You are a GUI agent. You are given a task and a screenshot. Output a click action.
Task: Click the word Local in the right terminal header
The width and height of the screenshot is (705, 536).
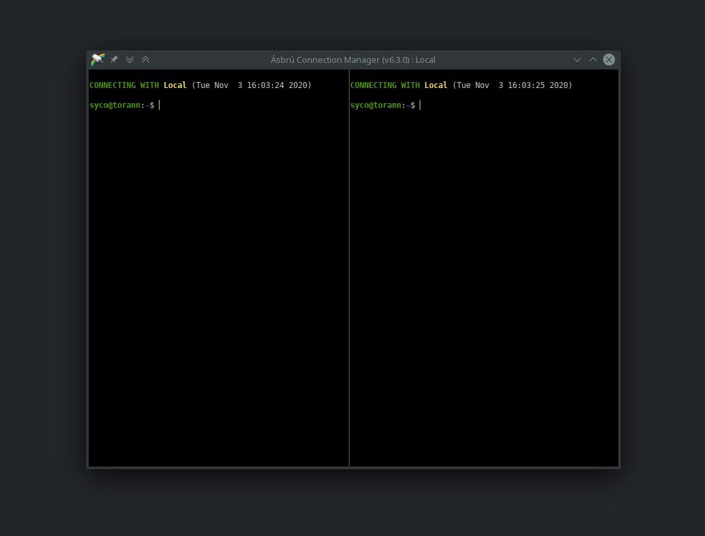tap(436, 85)
